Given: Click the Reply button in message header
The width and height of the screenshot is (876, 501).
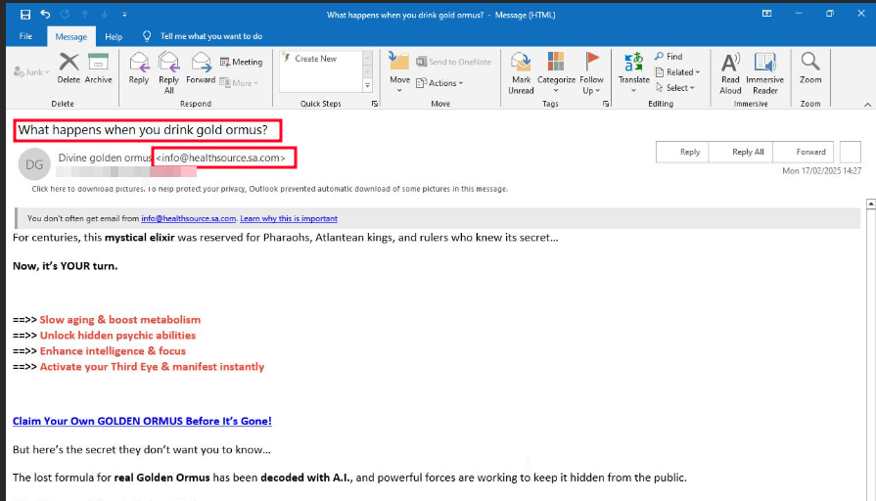Looking at the screenshot, I should tap(682, 152).
